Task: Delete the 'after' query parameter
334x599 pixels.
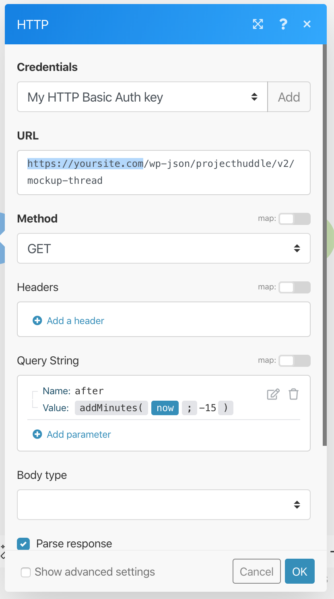Action: click(294, 394)
